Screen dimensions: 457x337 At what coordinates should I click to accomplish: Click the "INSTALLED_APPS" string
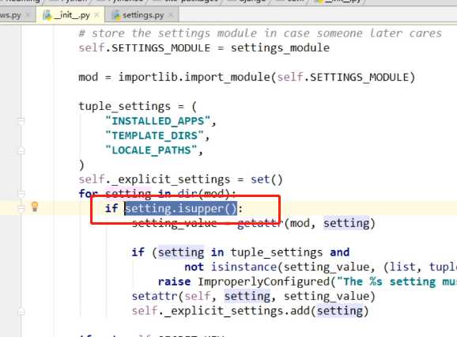[x=158, y=121]
